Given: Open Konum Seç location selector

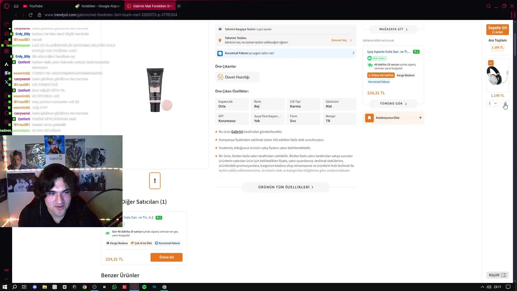Looking at the screenshot, I should coord(341,40).
